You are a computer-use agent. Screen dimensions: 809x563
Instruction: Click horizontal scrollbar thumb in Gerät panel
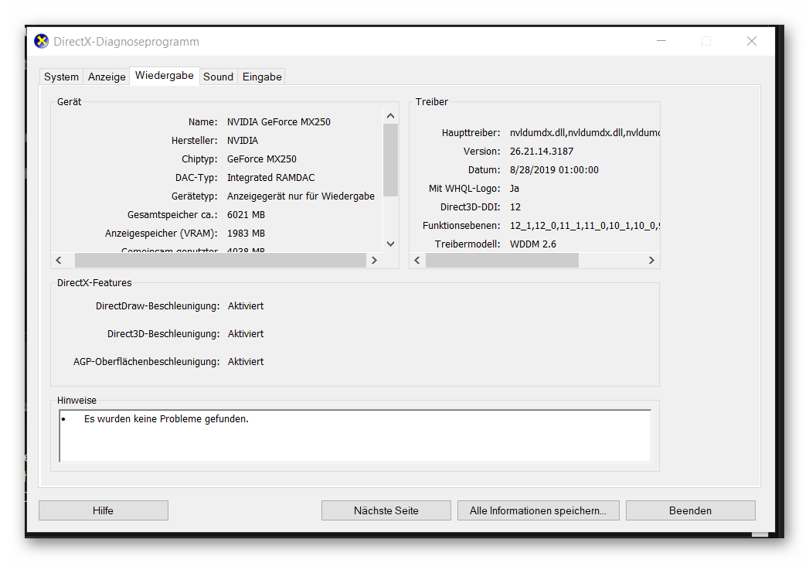pyautogui.click(x=220, y=260)
